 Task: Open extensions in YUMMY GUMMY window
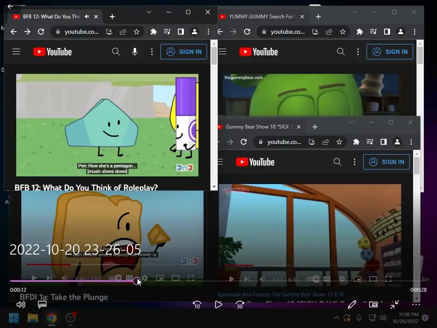[x=359, y=32]
